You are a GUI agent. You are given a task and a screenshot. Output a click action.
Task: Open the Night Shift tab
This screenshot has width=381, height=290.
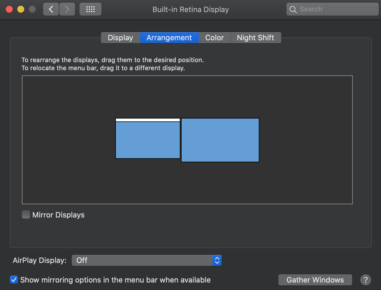255,37
